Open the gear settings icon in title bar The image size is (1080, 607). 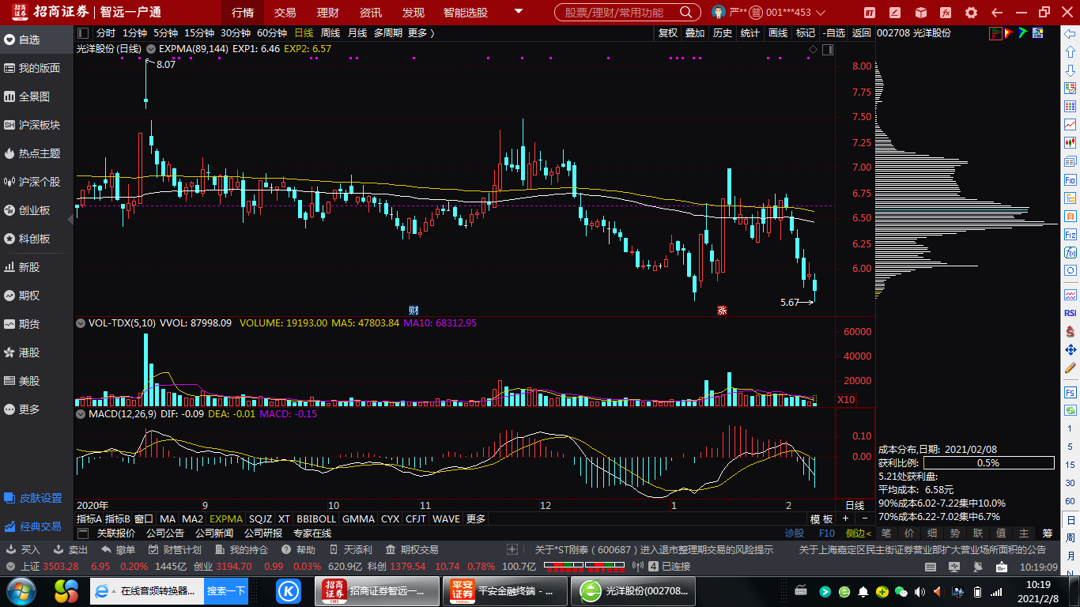tap(972, 13)
